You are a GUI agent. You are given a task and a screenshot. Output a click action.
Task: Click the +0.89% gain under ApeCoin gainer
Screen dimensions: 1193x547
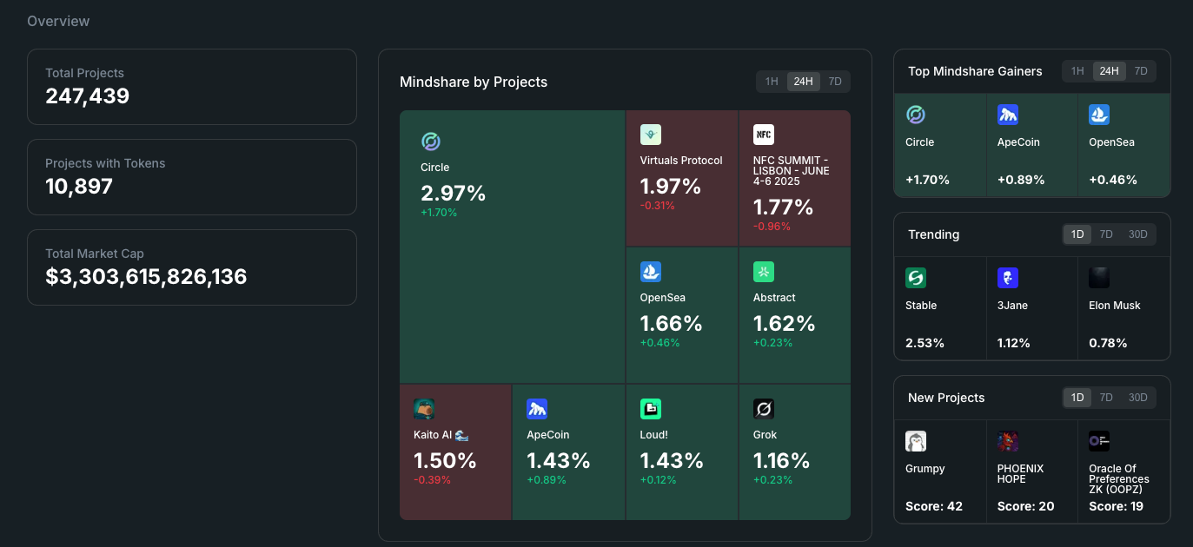[1021, 180]
